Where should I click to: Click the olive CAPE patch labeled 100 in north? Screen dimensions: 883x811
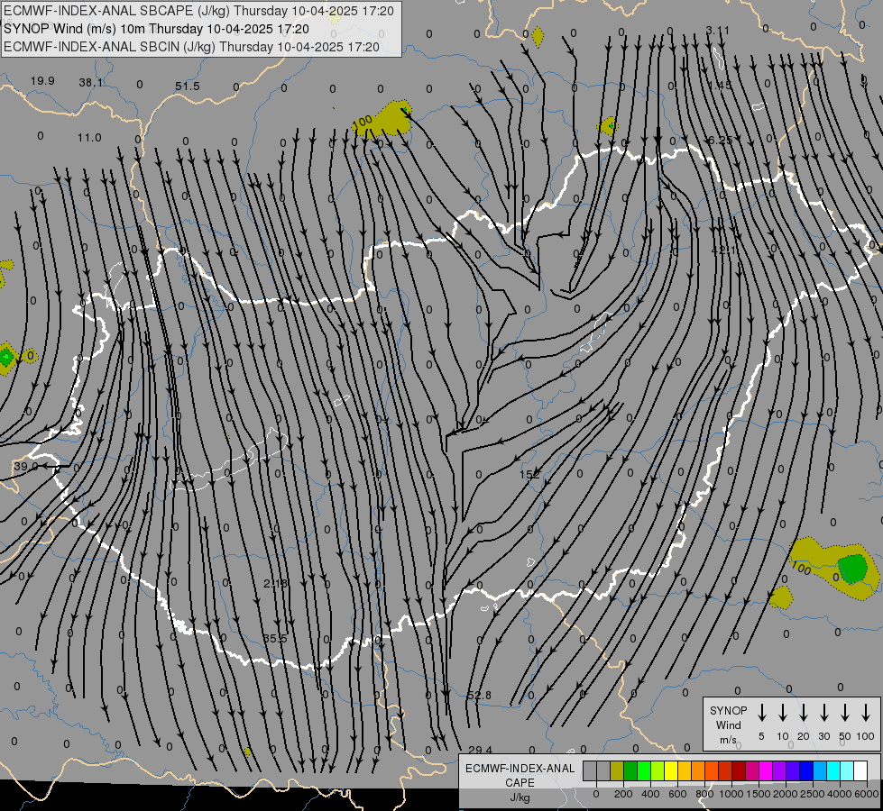tap(382, 120)
